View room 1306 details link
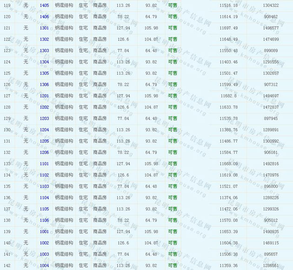293x270 pixels. (44, 85)
